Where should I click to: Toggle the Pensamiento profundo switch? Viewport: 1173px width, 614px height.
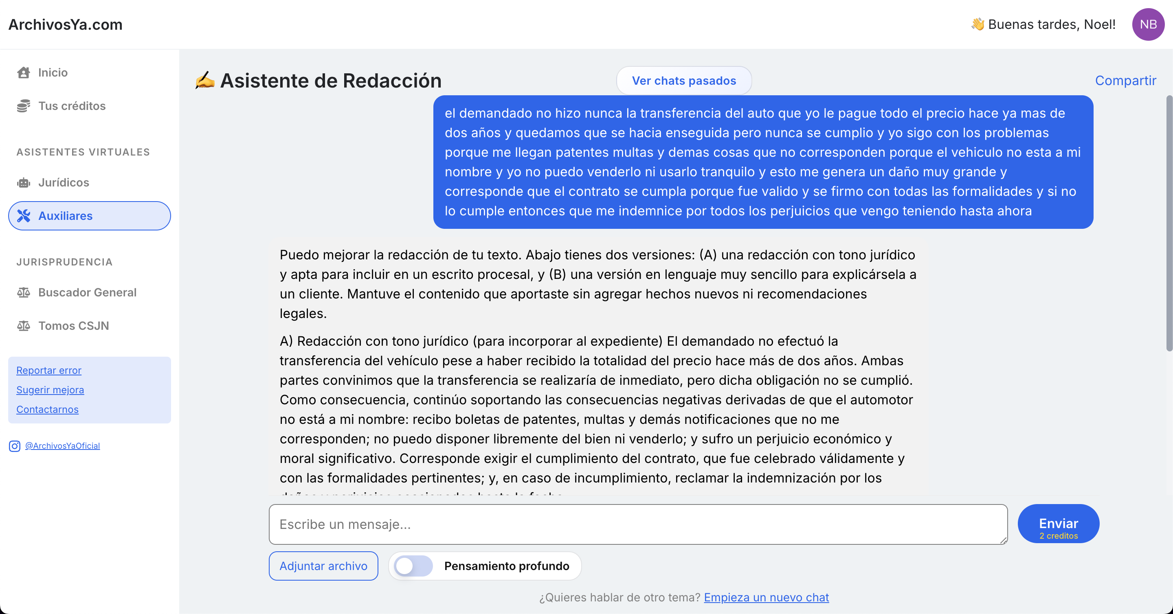click(413, 566)
